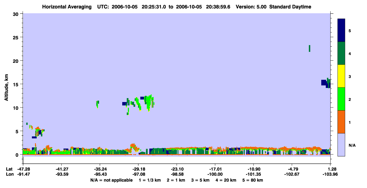Click the longitude value -91.47
This screenshot has height=188, width=367.
tap(23, 174)
